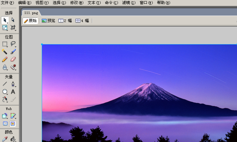Select the Subselection tool
Screen dimensions: 237x142
click(x=13, y=20)
